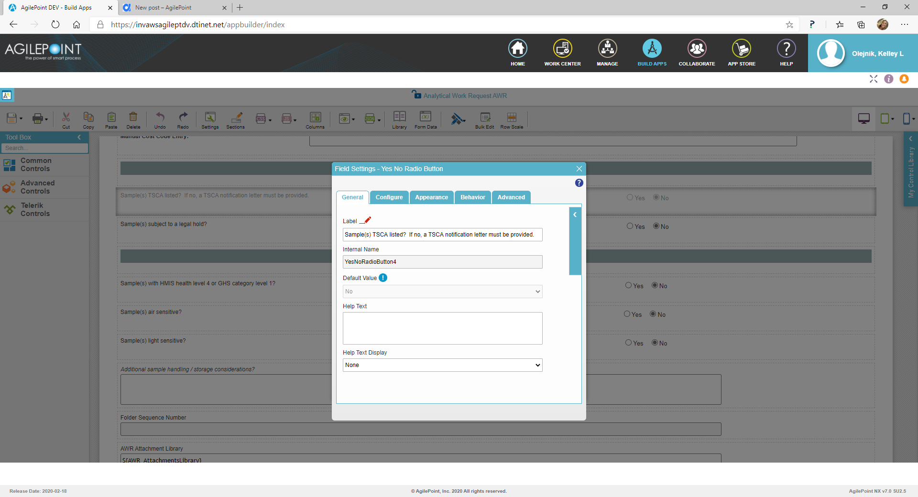Switch to the Configure tab
This screenshot has height=497, width=918.
point(389,197)
